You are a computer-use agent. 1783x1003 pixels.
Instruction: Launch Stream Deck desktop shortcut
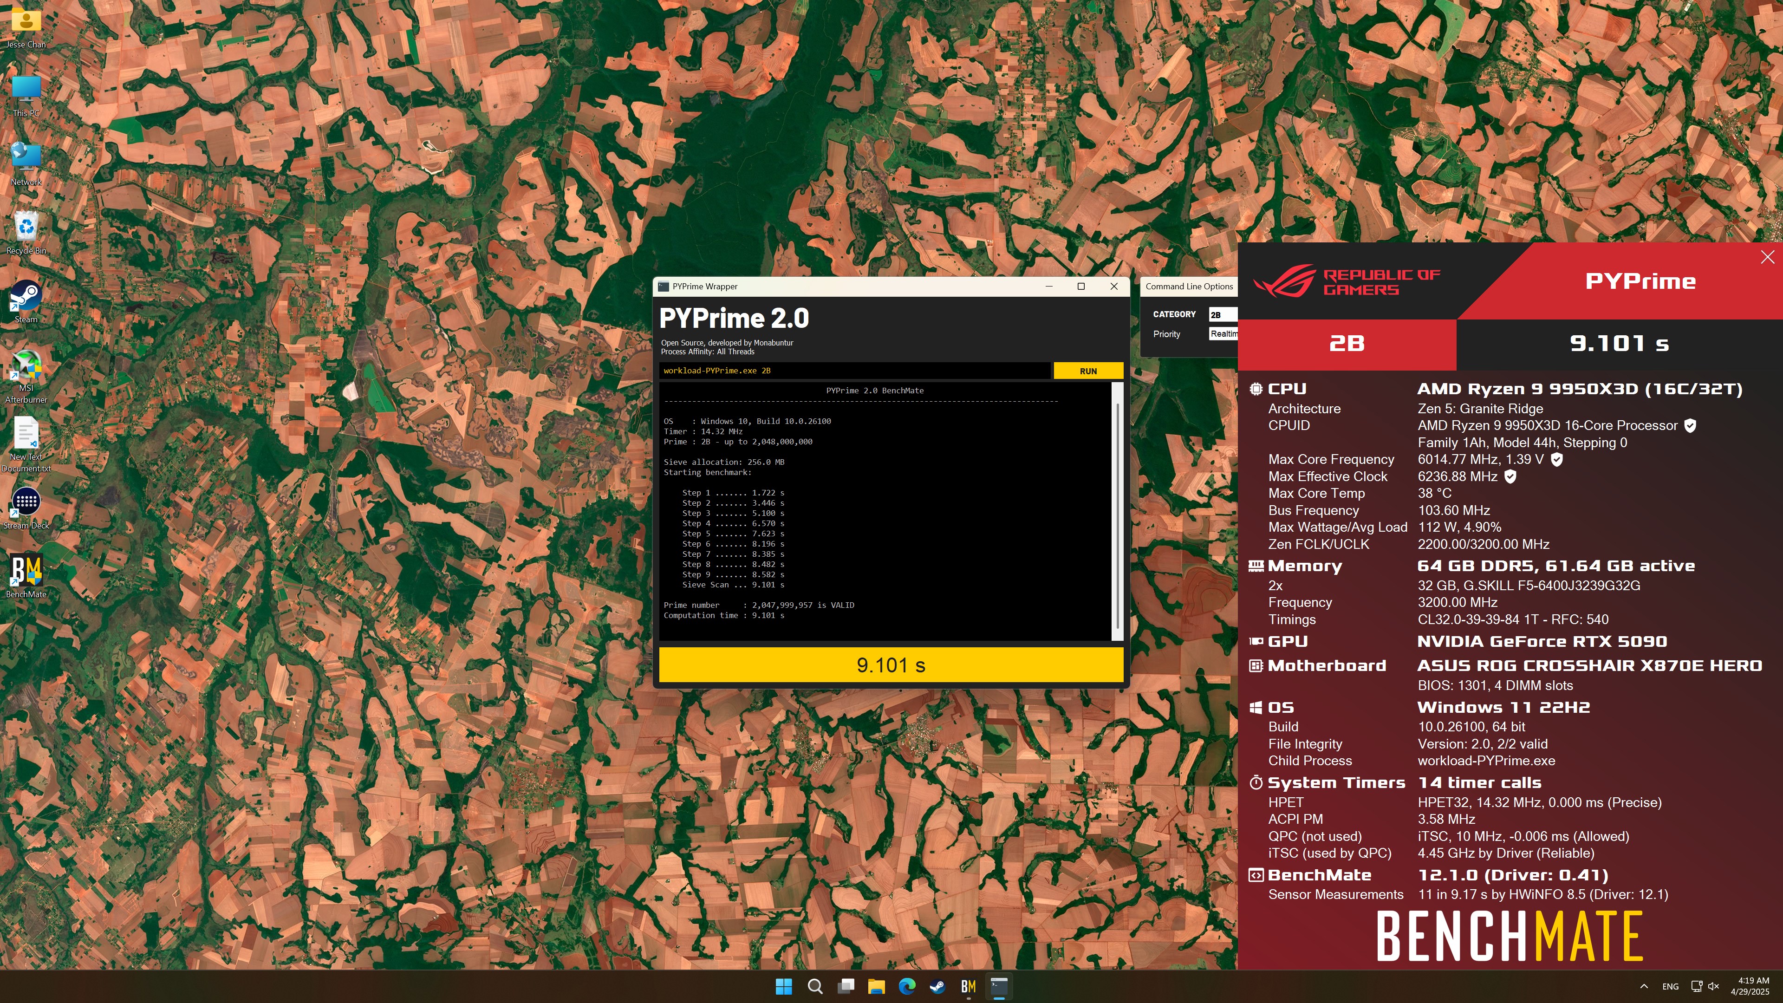(26, 508)
